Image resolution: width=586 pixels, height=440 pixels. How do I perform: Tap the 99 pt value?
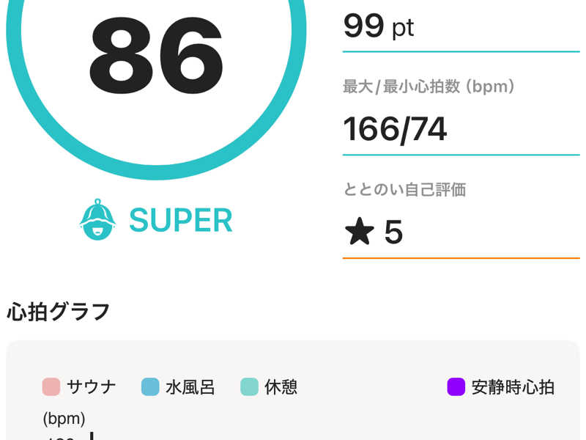coord(379,26)
